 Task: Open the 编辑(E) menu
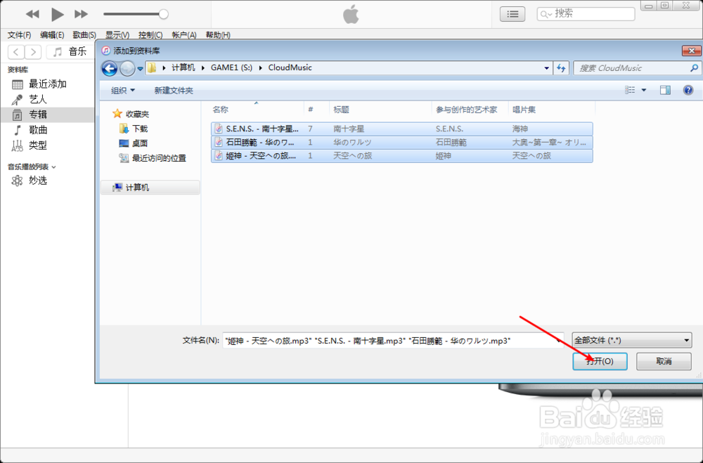click(x=52, y=34)
